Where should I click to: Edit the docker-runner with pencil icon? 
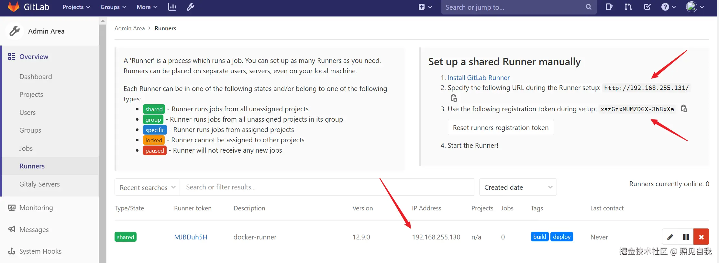(670, 237)
